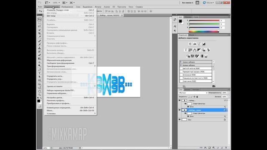Viewport: 267px width, 150px height.
Task: Add a Gradient Map adjustment
Action: click(202, 56)
